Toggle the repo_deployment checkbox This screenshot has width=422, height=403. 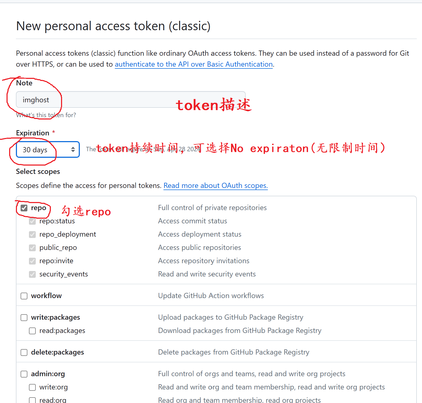(x=32, y=234)
